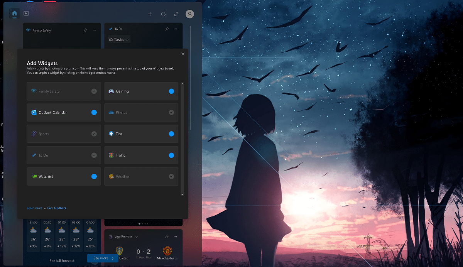The height and width of the screenshot is (267, 463).
Task: Expand widgets board to full view
Action: tap(176, 14)
